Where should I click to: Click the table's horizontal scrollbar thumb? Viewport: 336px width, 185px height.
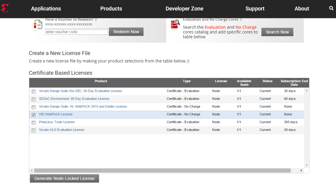tap(162, 170)
